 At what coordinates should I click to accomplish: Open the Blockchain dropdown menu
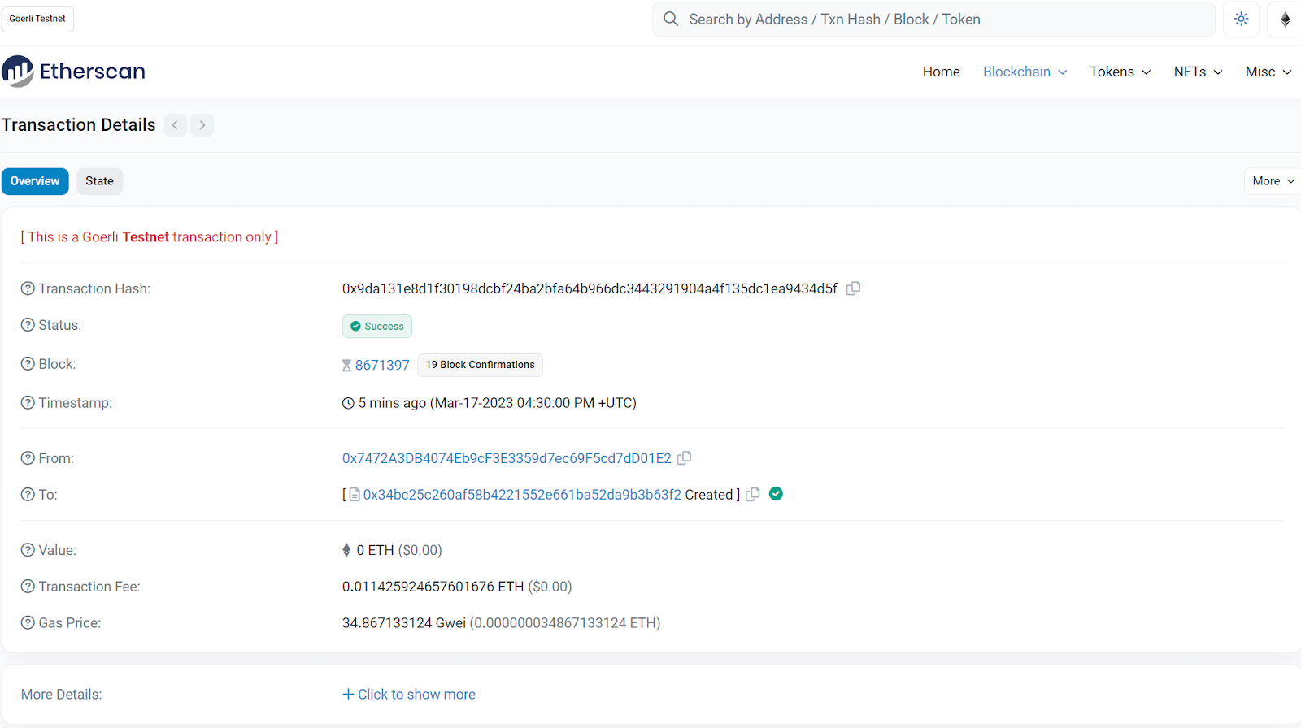[1025, 71]
